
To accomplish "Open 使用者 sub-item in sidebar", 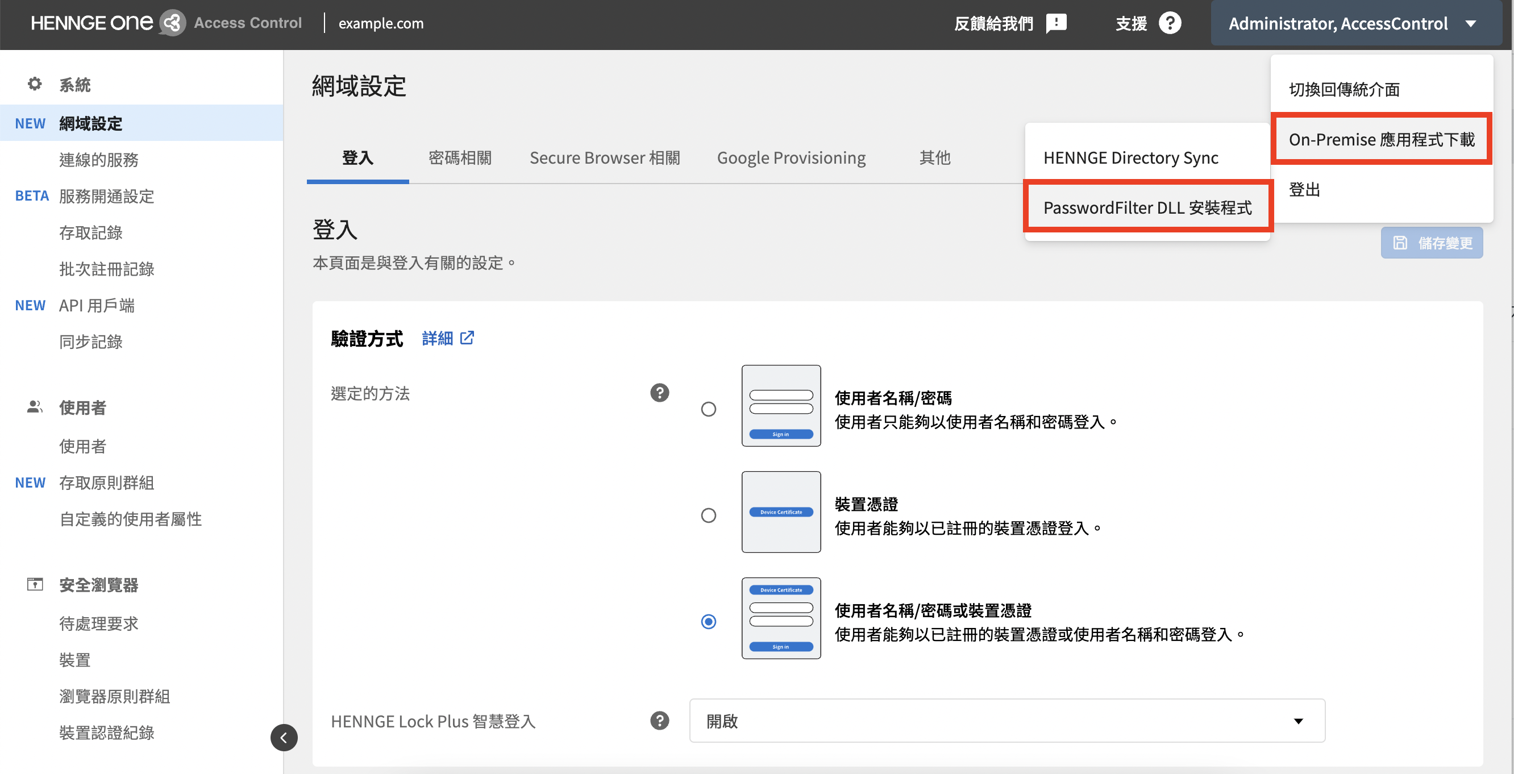I will tap(82, 447).
